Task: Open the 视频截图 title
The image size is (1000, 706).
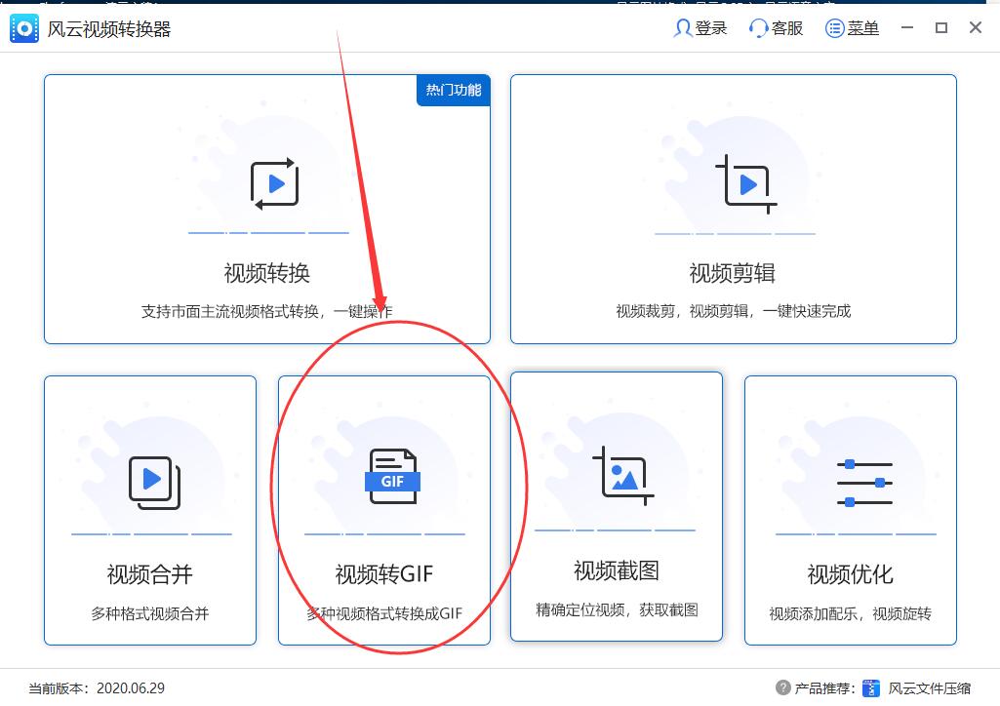Action: (x=616, y=570)
